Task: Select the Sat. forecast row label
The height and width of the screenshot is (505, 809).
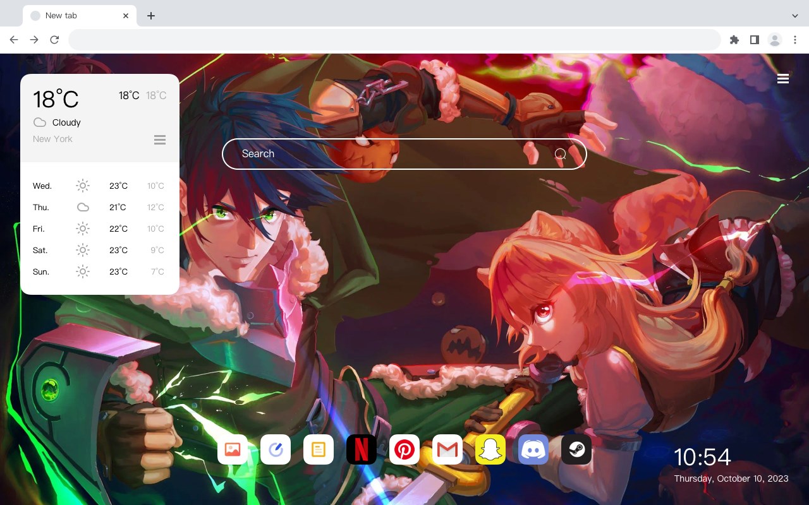Action: click(40, 250)
